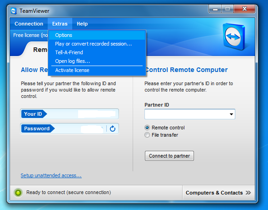Click the Password field
The height and width of the screenshot is (210, 268).
coord(69,128)
